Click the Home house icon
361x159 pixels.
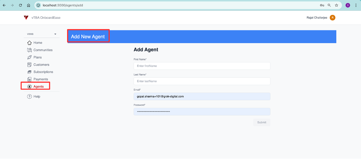point(29,43)
